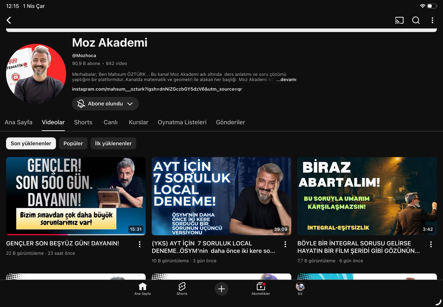Tap the @Mozhoca channel handle
The width and height of the screenshot is (443, 307).
tap(84, 56)
